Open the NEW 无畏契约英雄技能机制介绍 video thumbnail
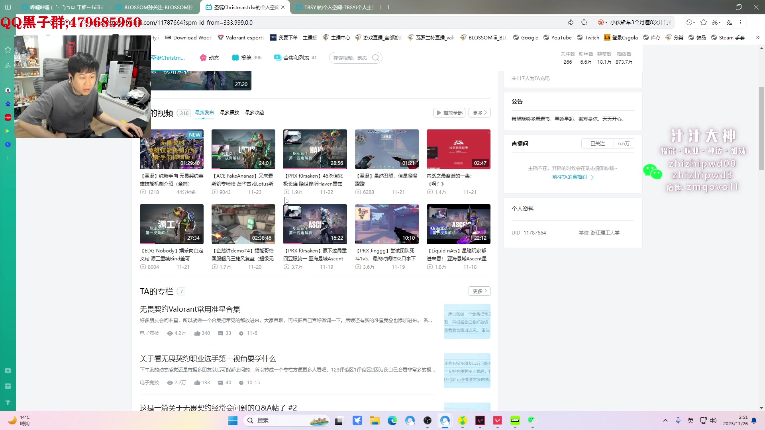Image resolution: width=765 pixels, height=430 pixels. click(172, 149)
